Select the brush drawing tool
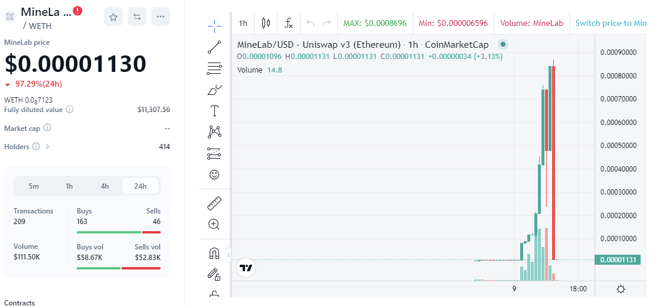The image size is (656, 306). (214, 90)
